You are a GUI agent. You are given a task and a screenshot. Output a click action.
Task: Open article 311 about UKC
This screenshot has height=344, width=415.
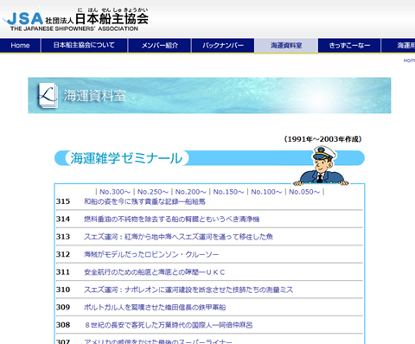[x=154, y=272]
